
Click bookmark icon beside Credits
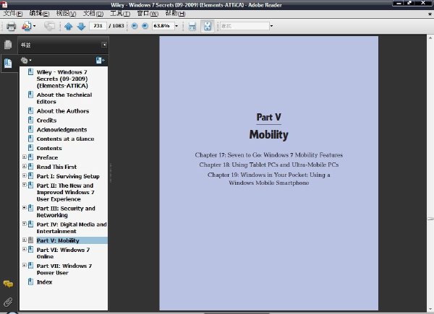(30, 120)
